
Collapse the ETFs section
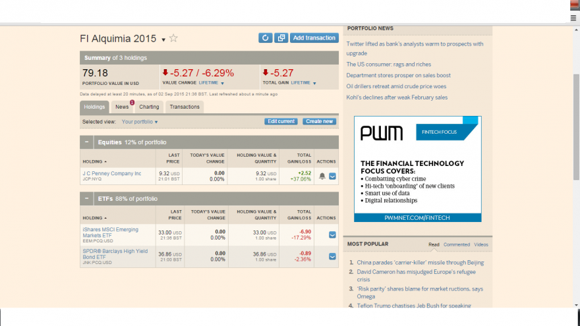86,198
